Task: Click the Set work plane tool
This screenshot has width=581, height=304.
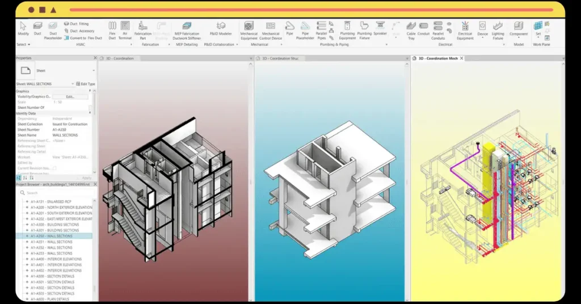Action: [538, 28]
